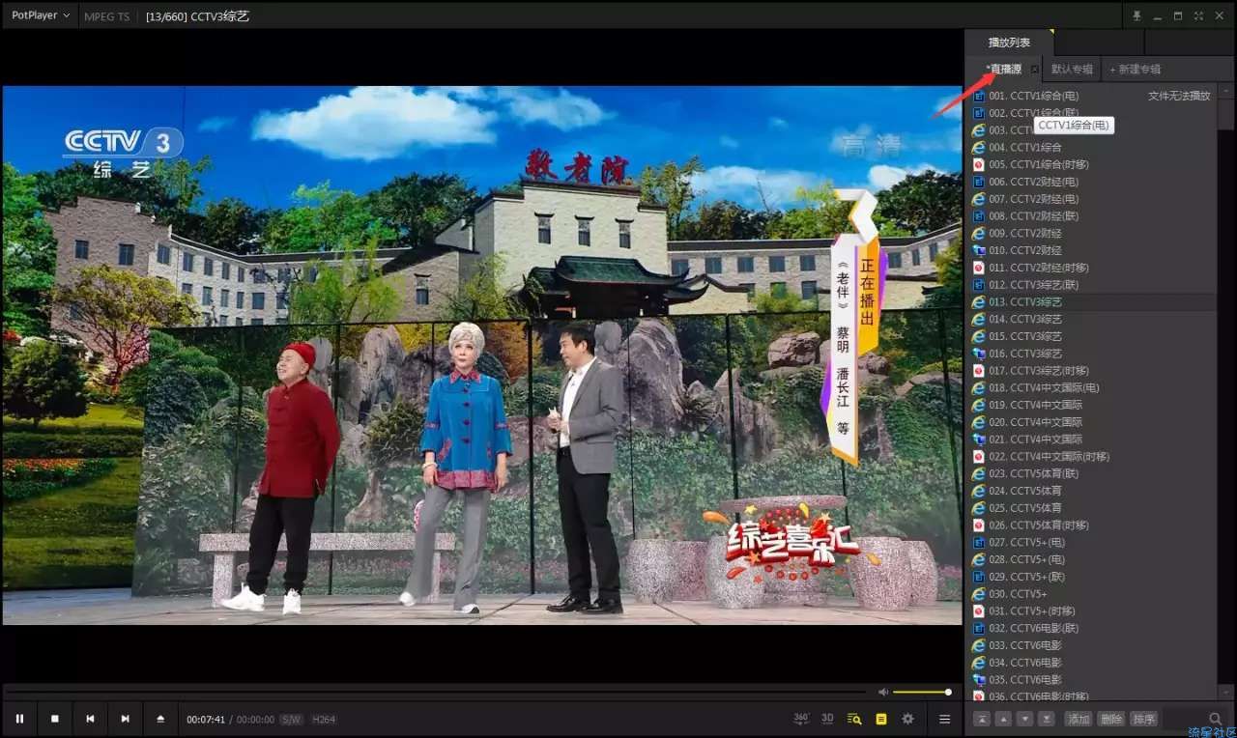Select 004. CCTV1综合 channel entry
This screenshot has height=738, width=1237.
click(x=1092, y=147)
